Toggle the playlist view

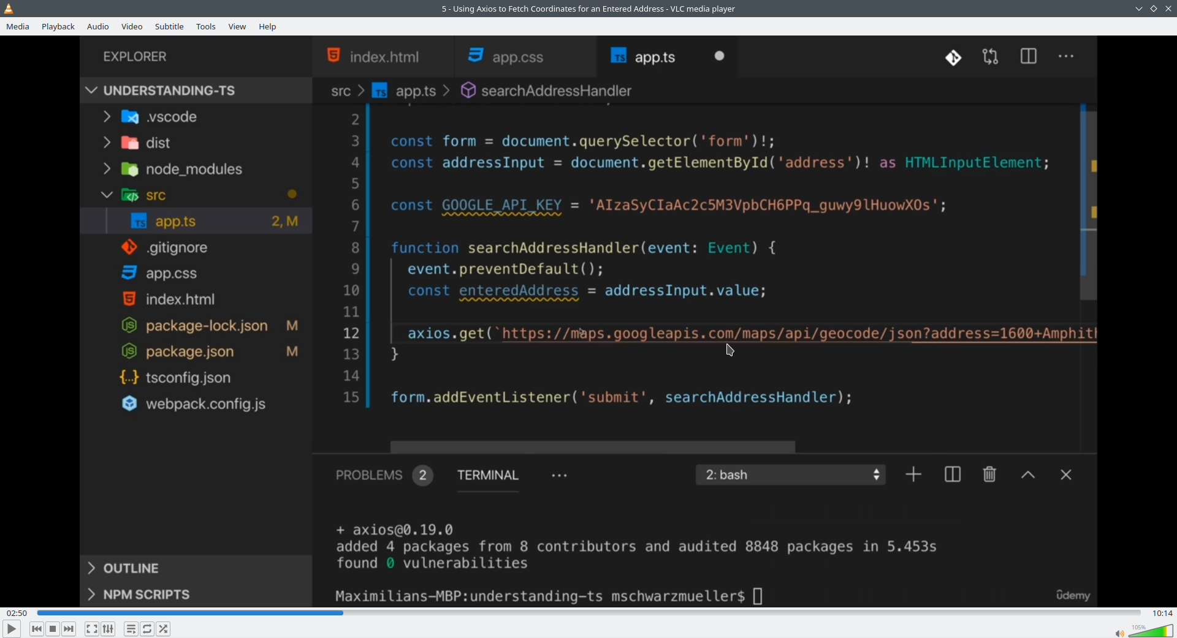tap(131, 629)
